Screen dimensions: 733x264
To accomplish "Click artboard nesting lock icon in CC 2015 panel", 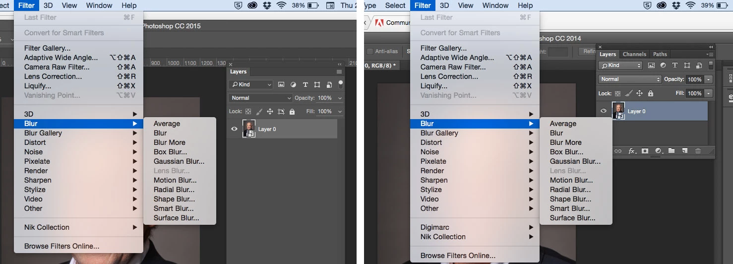I will pyautogui.click(x=281, y=112).
